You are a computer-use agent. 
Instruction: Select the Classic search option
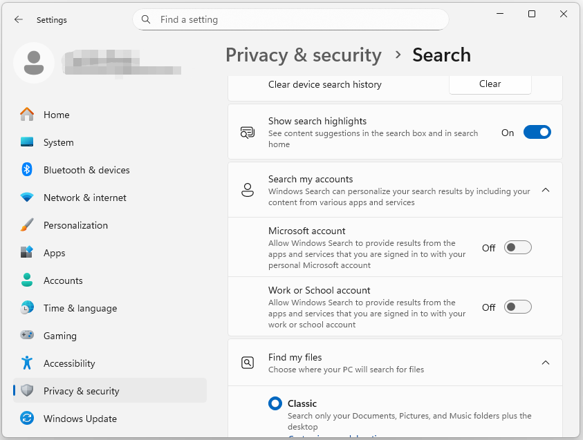click(275, 403)
